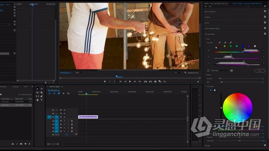Disable Color Wheels & Match checkbox
This screenshot has height=151, width=269.
pyautogui.click(x=265, y=28)
